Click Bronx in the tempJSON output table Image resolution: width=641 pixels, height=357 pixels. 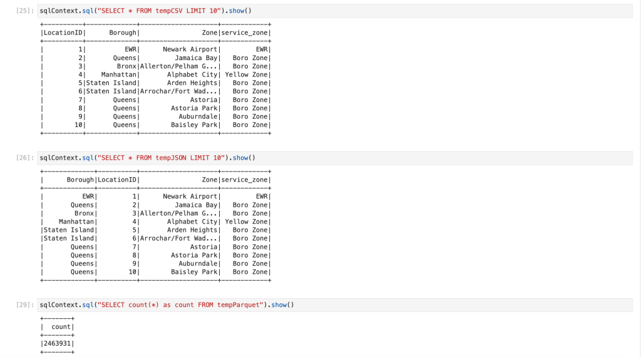(85, 213)
